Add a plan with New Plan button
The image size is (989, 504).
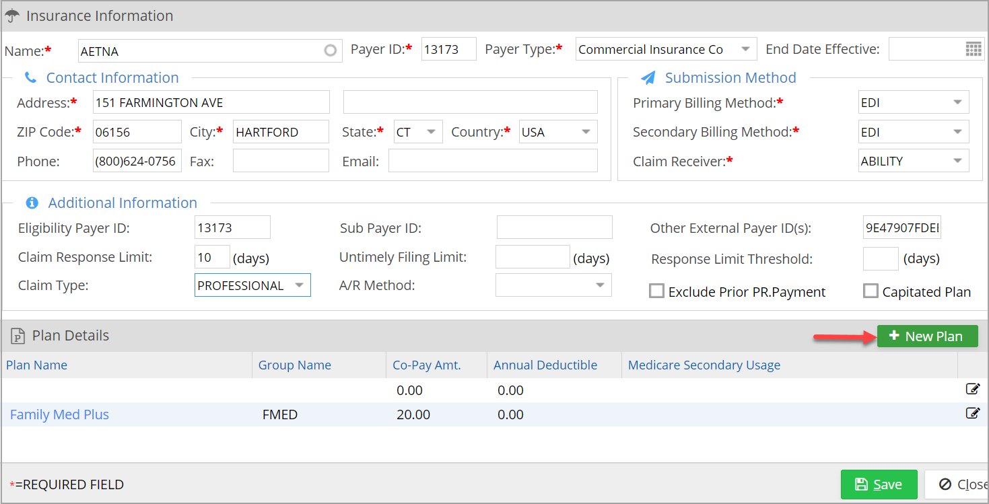927,336
